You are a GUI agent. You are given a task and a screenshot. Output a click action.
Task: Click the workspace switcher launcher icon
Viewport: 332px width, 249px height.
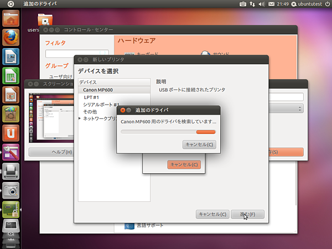coord(11,226)
